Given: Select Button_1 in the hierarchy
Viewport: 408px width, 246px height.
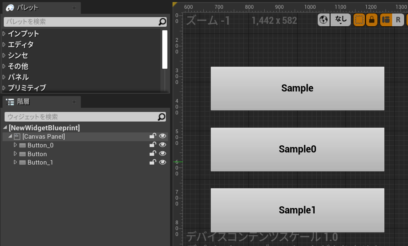Looking at the screenshot, I should (x=40, y=162).
